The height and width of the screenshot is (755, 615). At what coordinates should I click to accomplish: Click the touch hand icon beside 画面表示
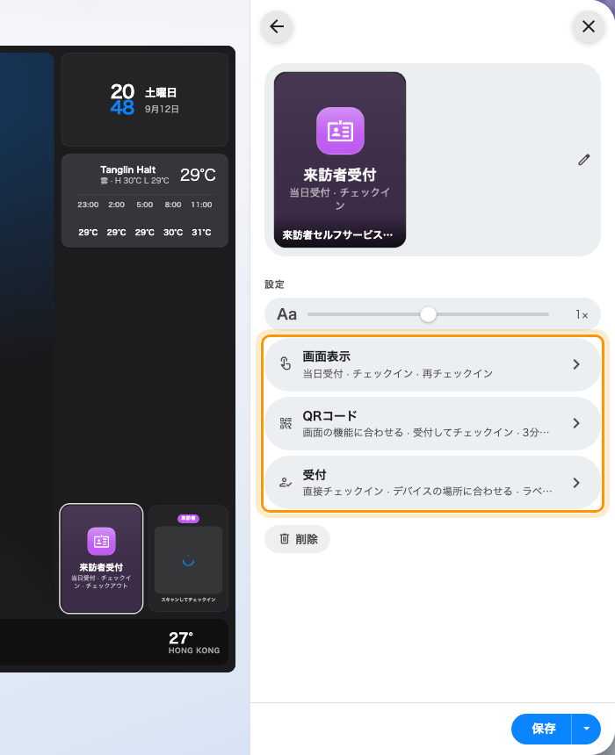(286, 363)
